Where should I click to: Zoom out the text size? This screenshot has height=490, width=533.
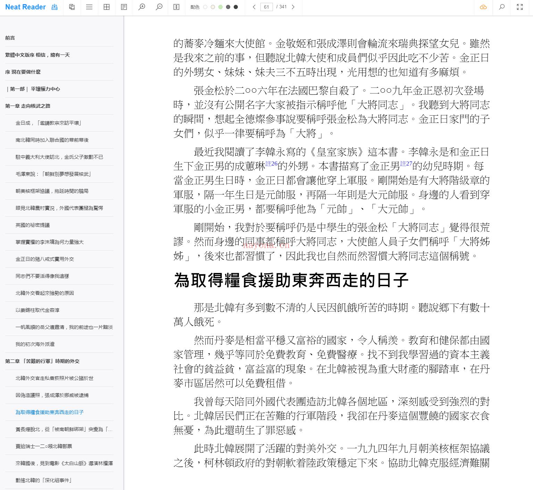pos(159,7)
